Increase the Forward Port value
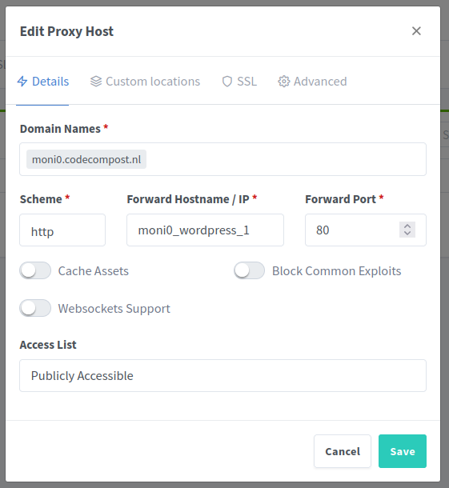Screen dimensions: 449x488 point(407,226)
